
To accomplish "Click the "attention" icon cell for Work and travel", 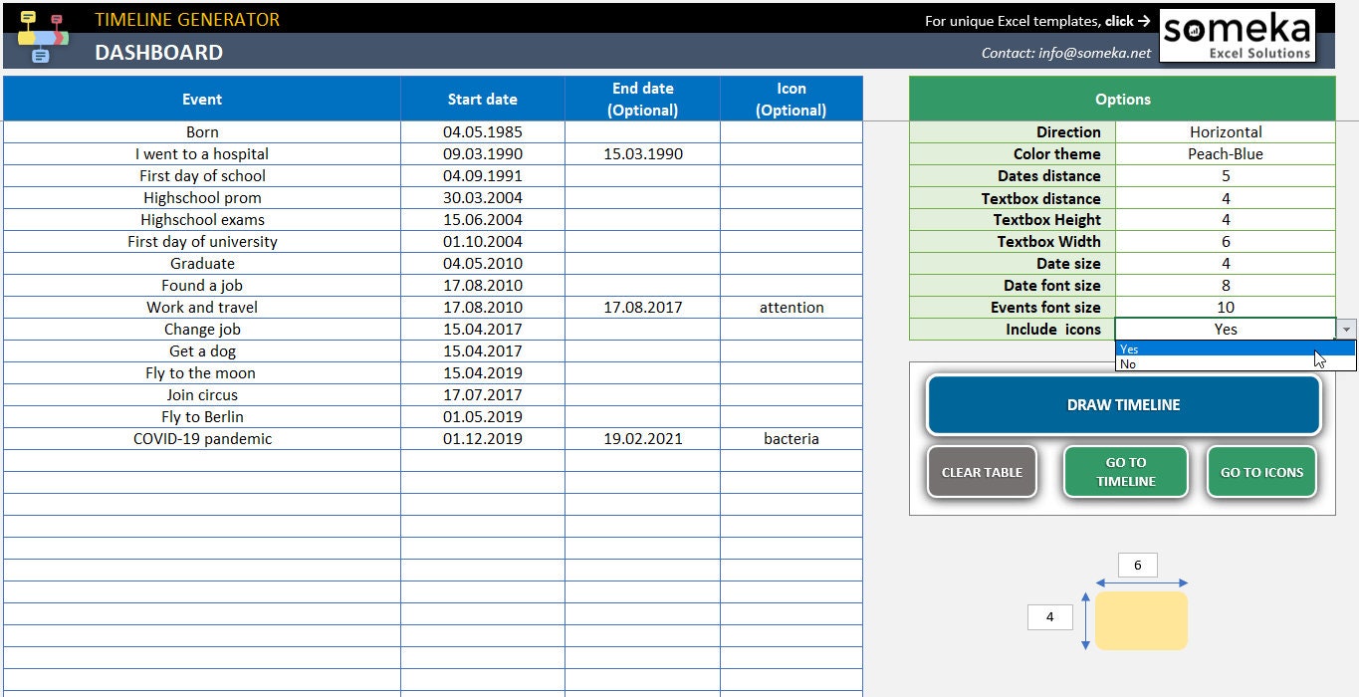I will [x=792, y=307].
